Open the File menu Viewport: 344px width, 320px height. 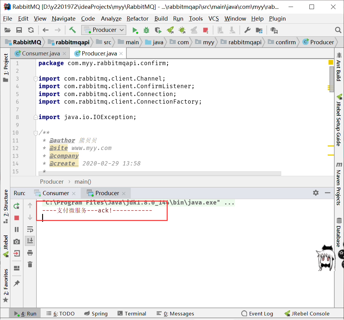[x=8, y=19]
